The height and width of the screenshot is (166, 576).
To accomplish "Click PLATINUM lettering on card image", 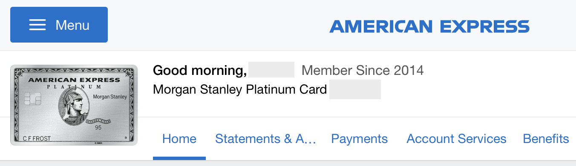I will coord(74,87).
